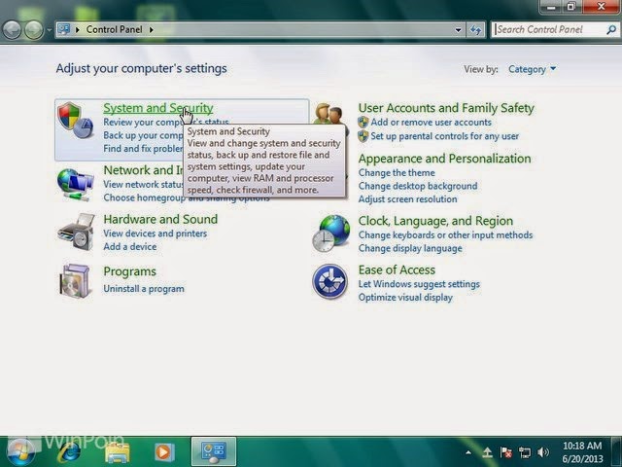This screenshot has height=467, width=622.
Task: Open the Programs category
Action: tap(129, 271)
